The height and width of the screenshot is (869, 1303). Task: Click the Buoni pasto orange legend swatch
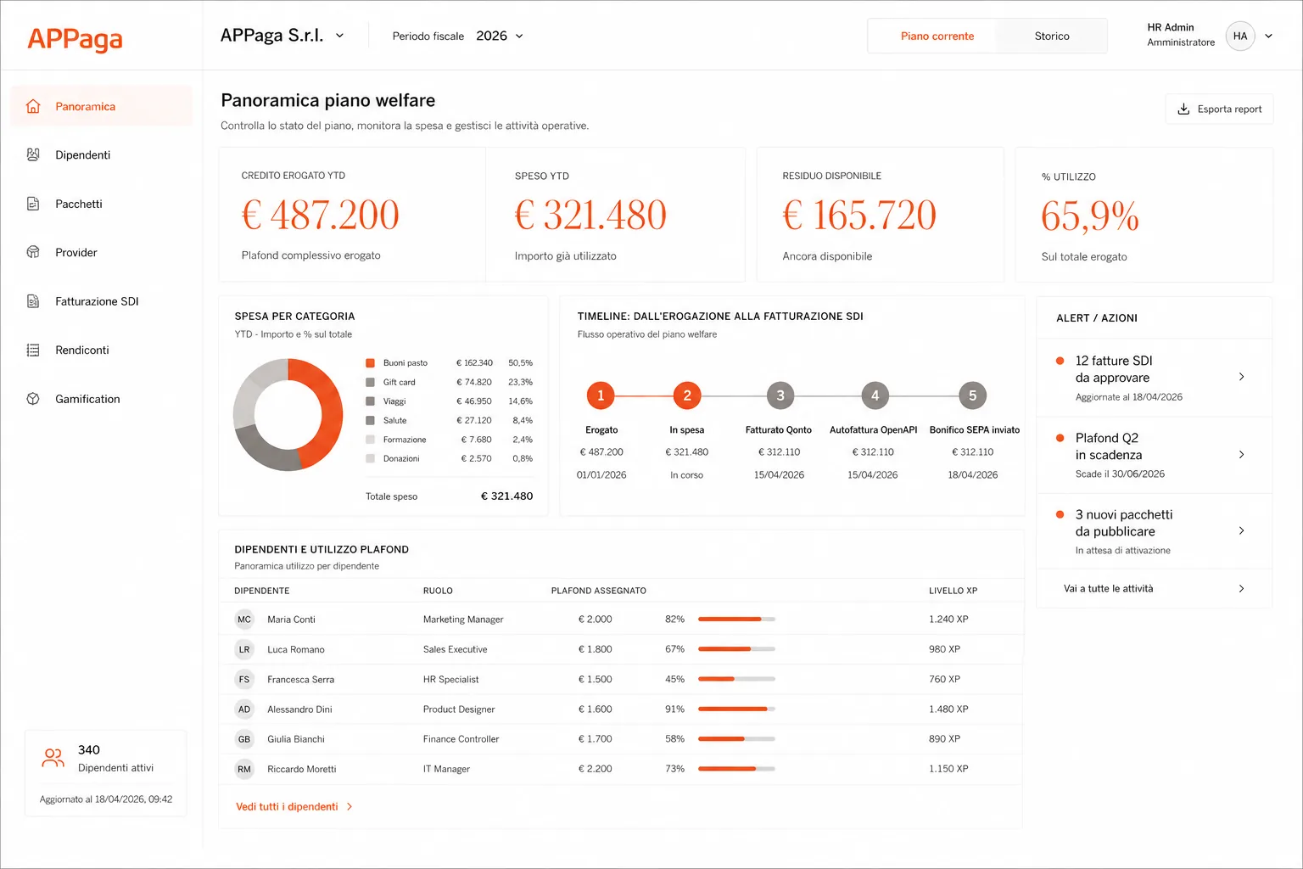coord(370,362)
